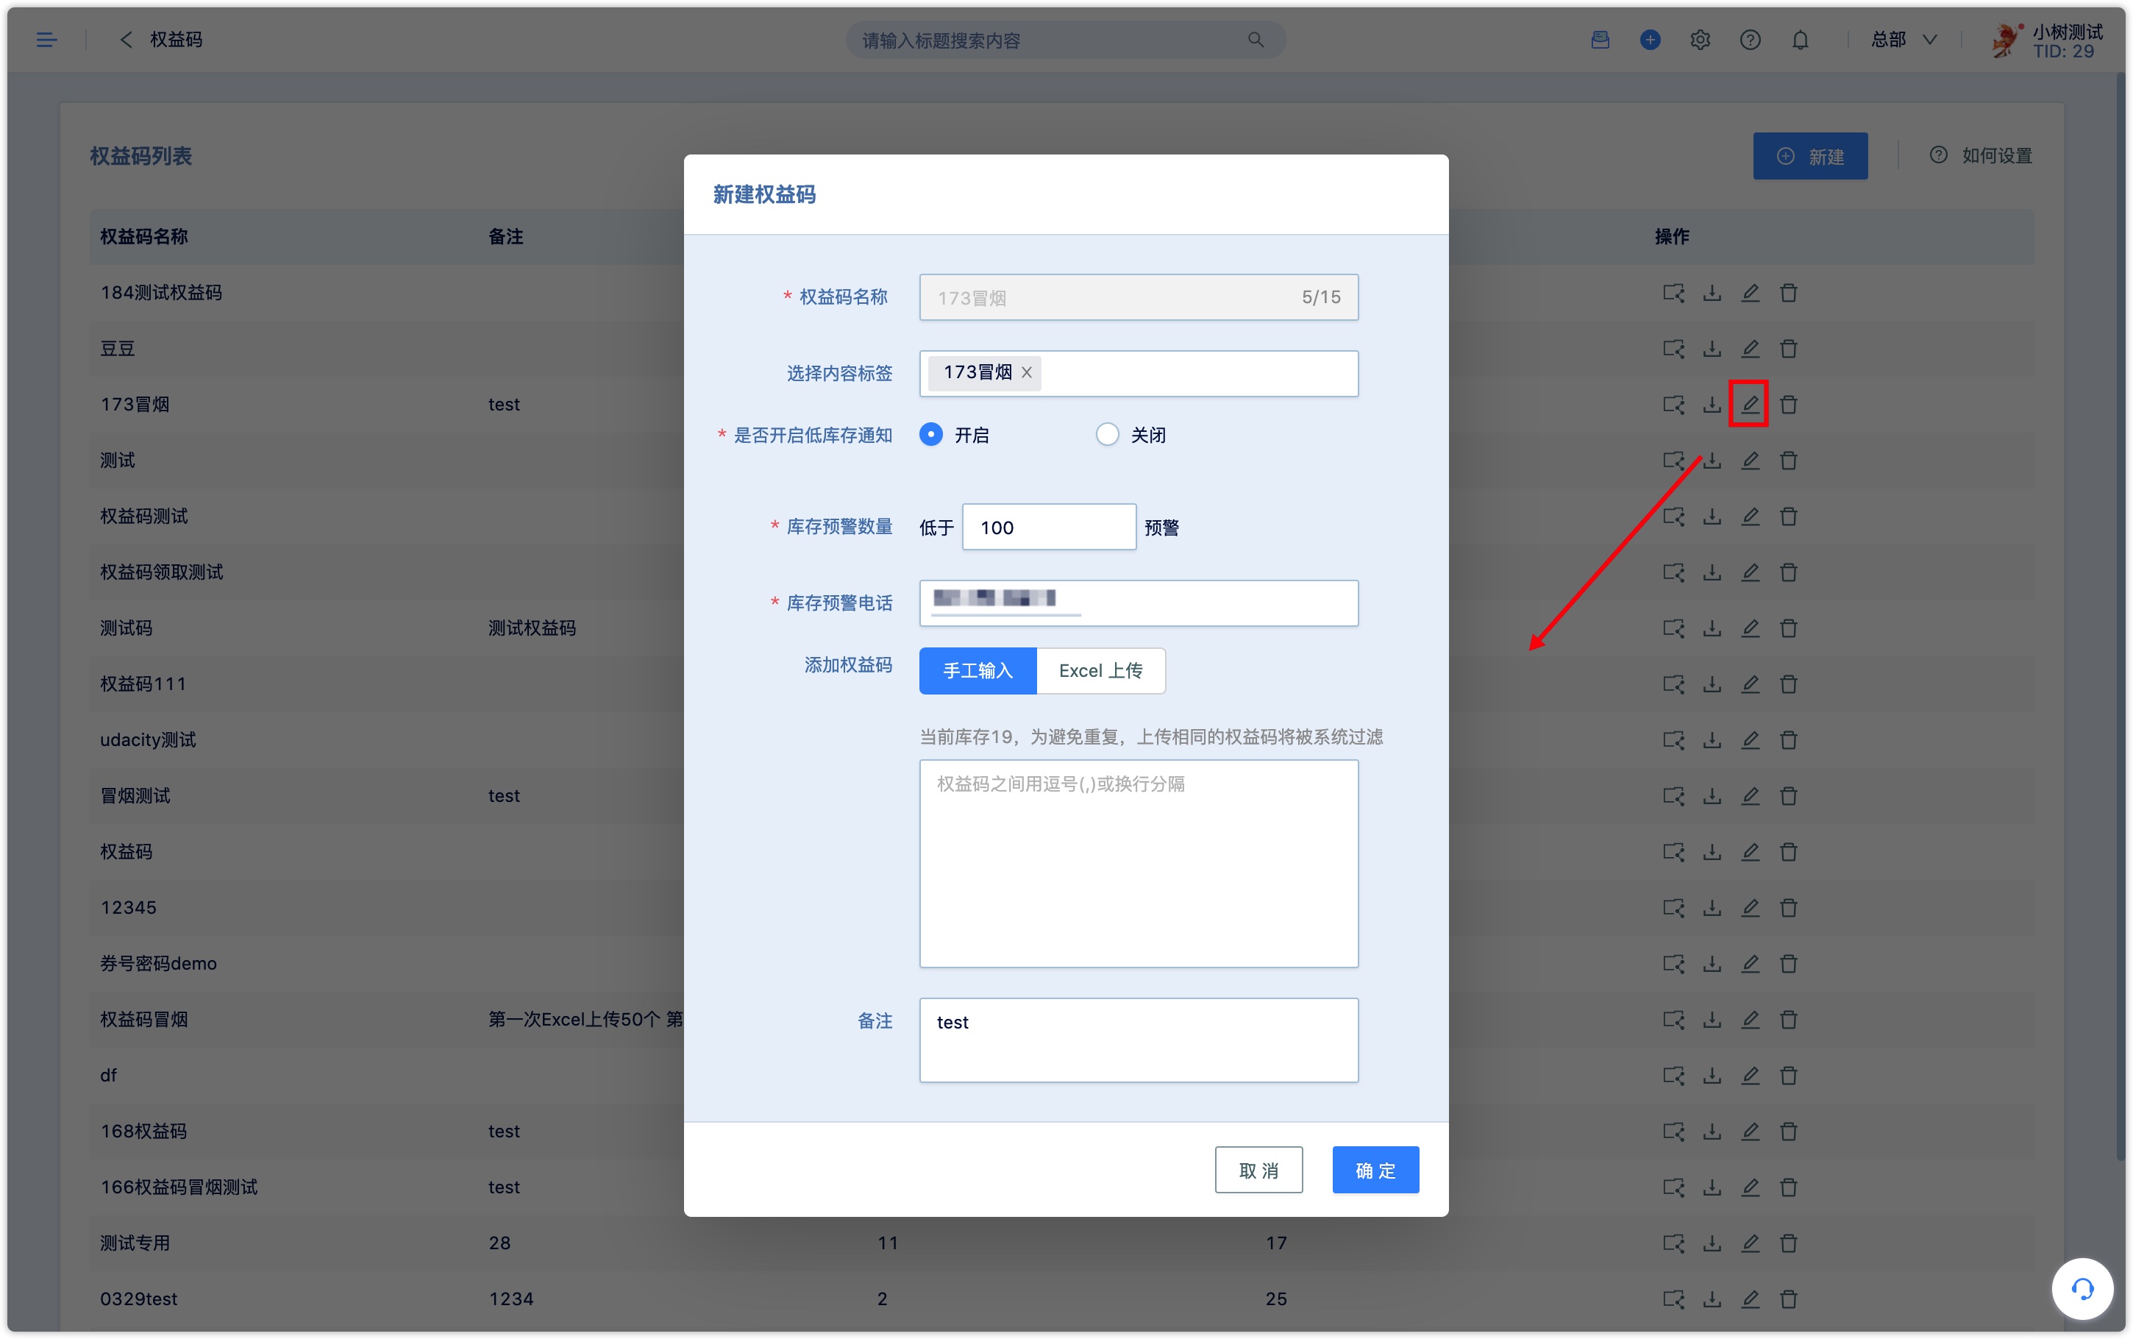Switch to 手工输入 tab
This screenshot has height=1339, width=2133.
[x=977, y=670]
